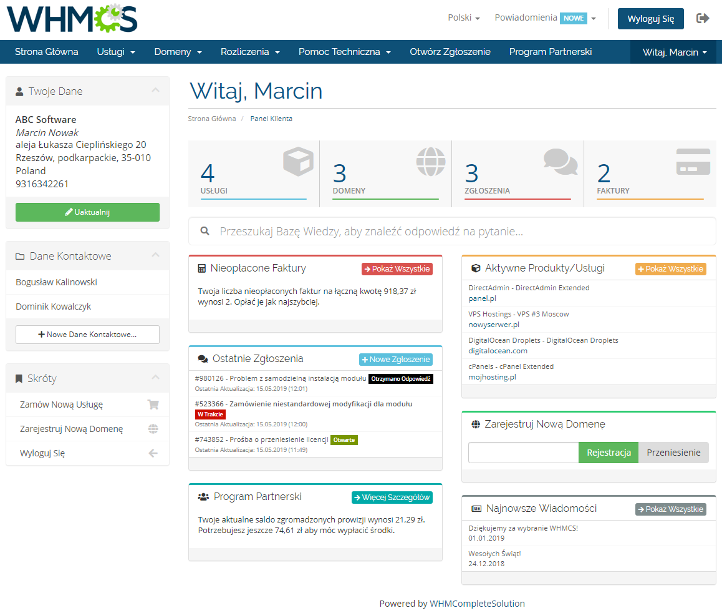Open the Zgłoszenia statistics tile
Image resolution: width=722 pixels, height=613 pixels.
[518, 174]
